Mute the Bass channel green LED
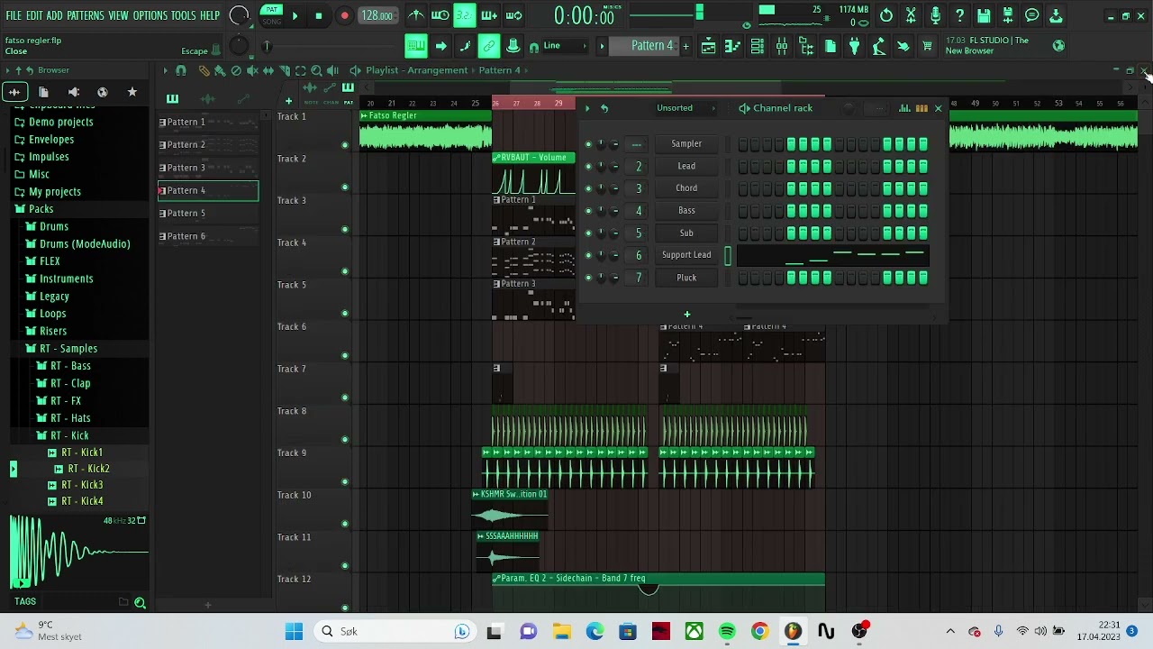 tap(588, 210)
